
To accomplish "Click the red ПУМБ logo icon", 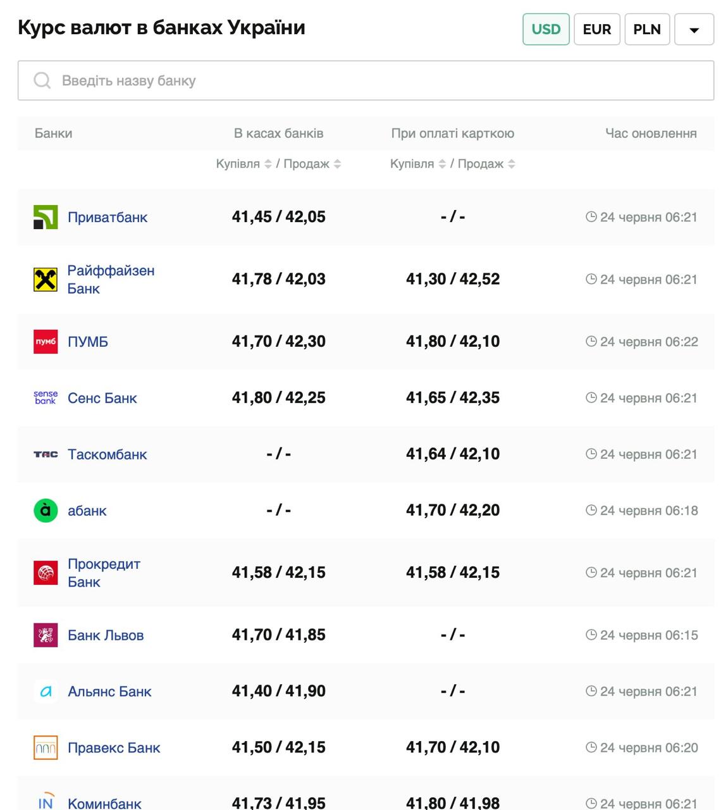I will coord(46,342).
